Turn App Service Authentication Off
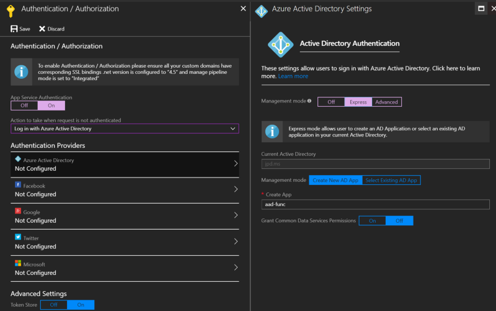Viewport: 496px width, 311px height. [x=24, y=106]
